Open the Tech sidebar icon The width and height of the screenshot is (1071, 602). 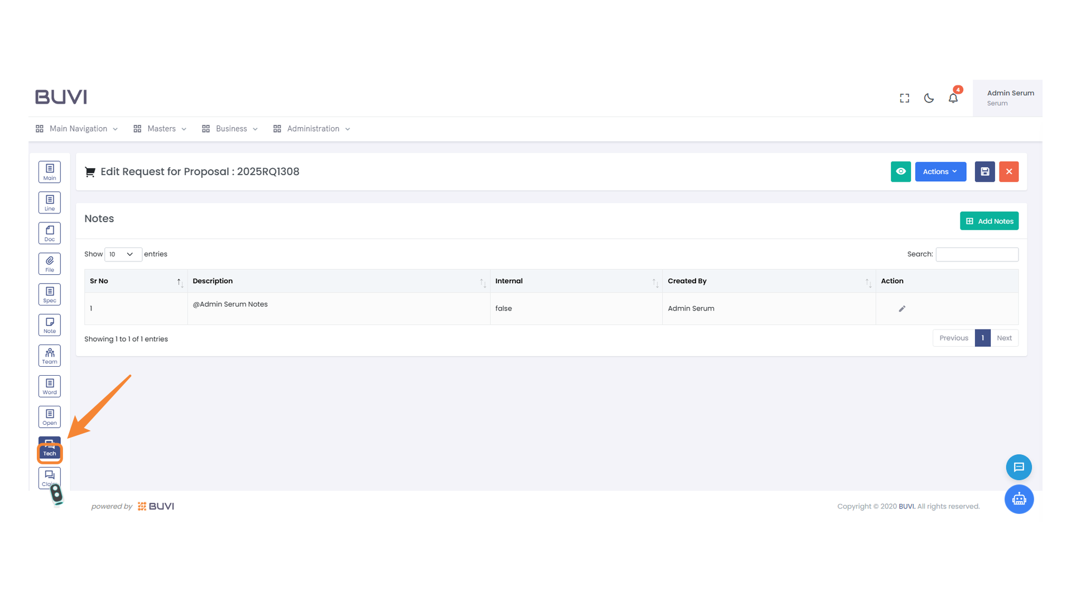tap(50, 449)
